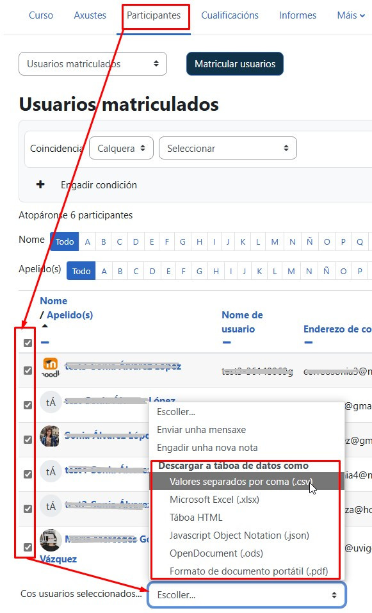Select OpenDocument (.ods) download option
The image size is (372, 613).
[x=247, y=553]
